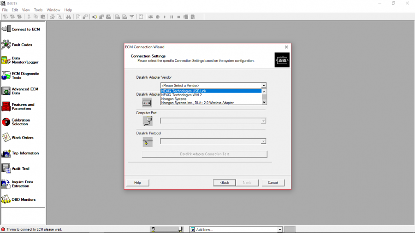Viewport: 415px width, 233px height.
Task: Click the Back button in wizard
Action: pos(224,183)
